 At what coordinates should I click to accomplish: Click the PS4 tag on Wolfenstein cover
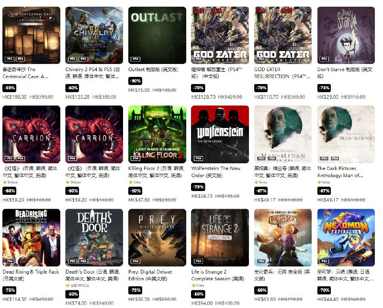tap(198, 159)
